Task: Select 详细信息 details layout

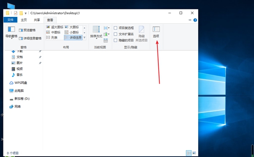Action: pyautogui.click(x=73, y=38)
